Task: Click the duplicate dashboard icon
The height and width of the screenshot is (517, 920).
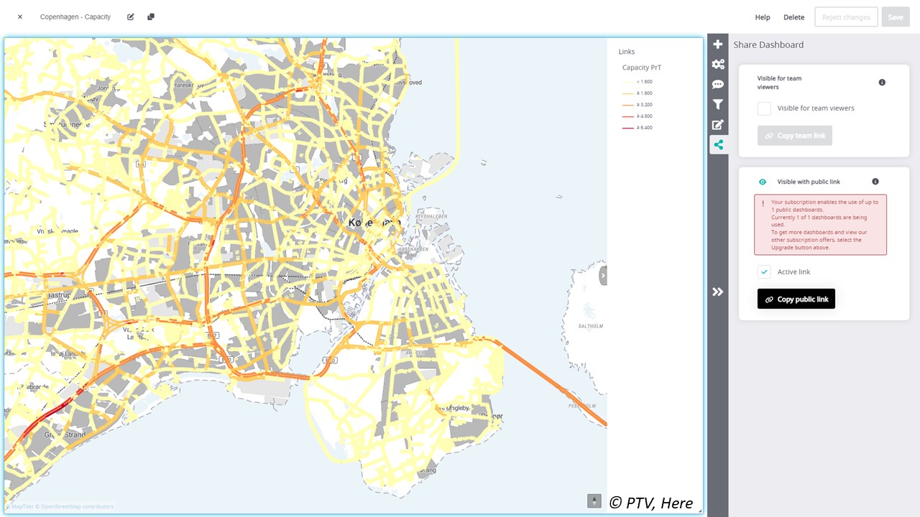Action: [x=151, y=17]
